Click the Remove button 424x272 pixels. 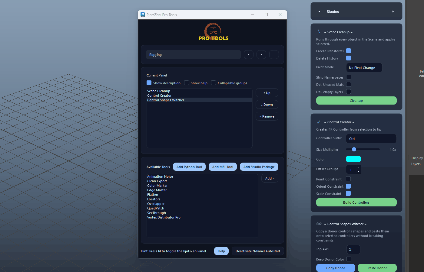coord(267,116)
